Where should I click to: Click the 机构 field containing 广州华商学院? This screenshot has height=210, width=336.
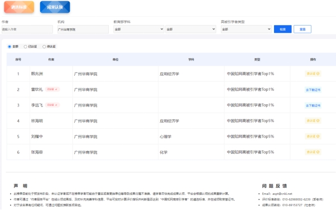[83, 30]
